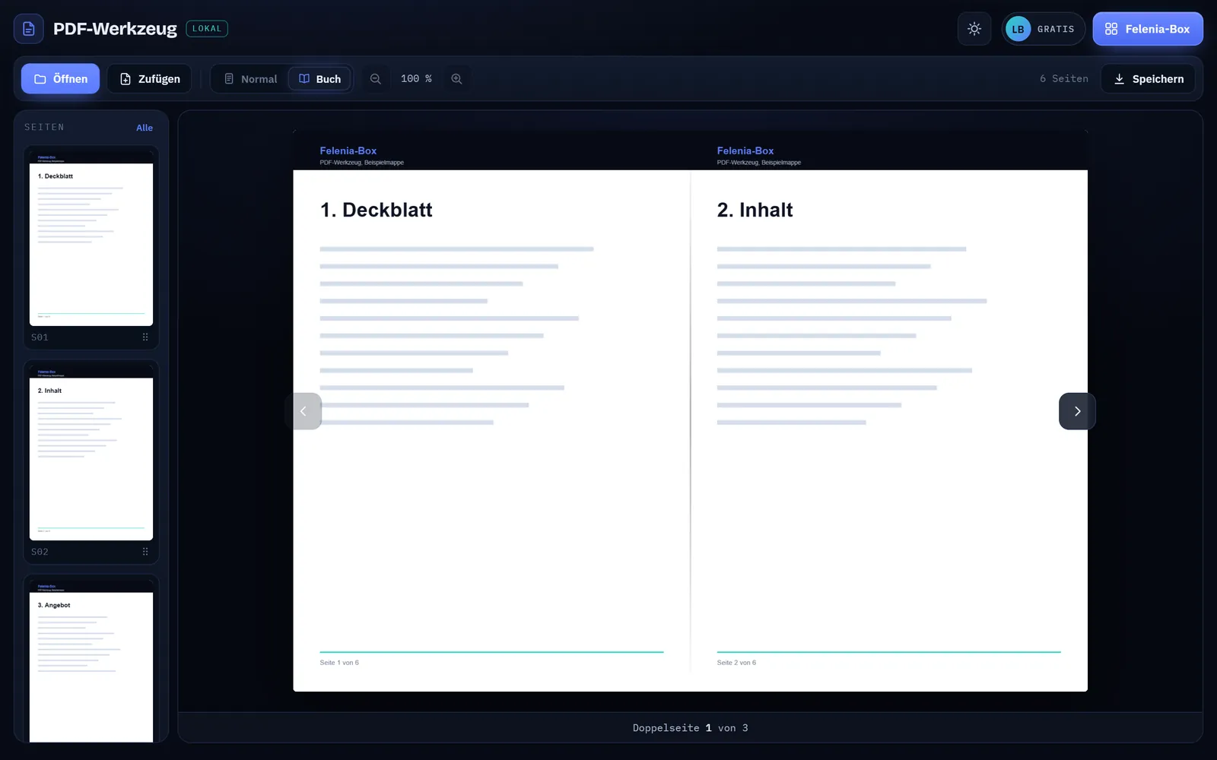Select the 3. Angebot page thumbnail

[91, 661]
